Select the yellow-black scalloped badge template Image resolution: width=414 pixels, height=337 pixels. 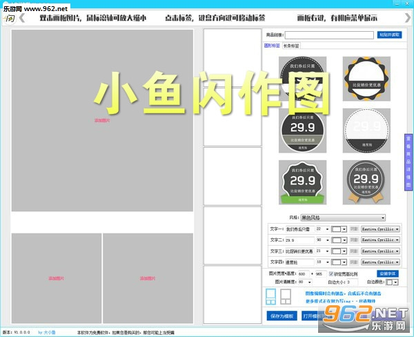[x=366, y=79]
